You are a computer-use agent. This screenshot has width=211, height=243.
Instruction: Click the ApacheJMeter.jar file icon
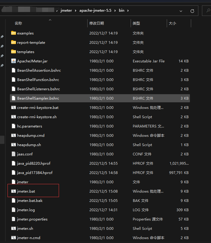[x=13, y=61]
